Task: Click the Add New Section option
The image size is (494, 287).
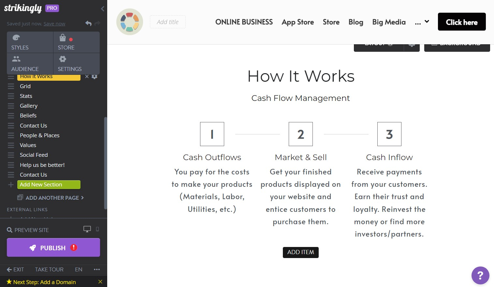Action: [48, 184]
